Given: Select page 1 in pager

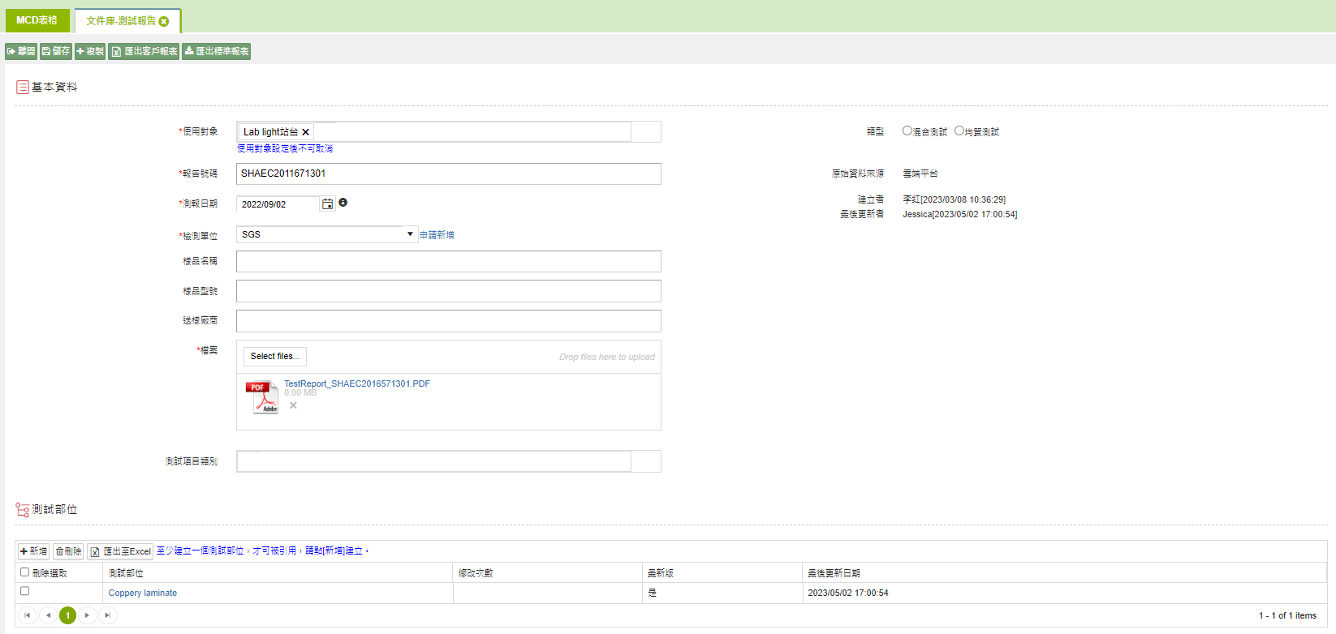Looking at the screenshot, I should point(67,615).
